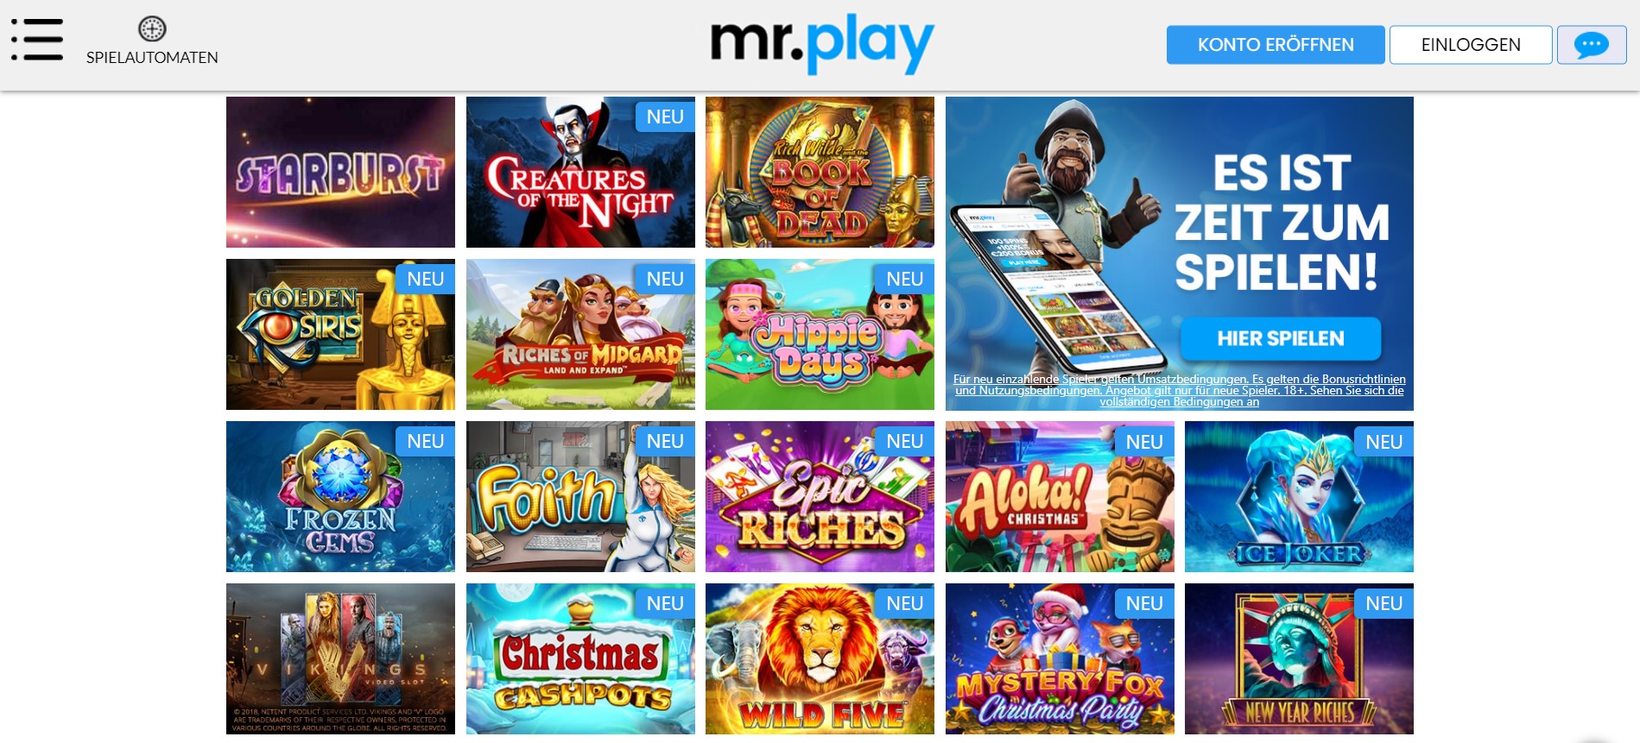Open Hippie Days slot tile
This screenshot has width=1640, height=743.
(x=820, y=334)
